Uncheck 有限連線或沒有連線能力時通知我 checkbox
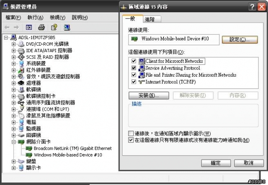268x185 pixels. [131, 140]
